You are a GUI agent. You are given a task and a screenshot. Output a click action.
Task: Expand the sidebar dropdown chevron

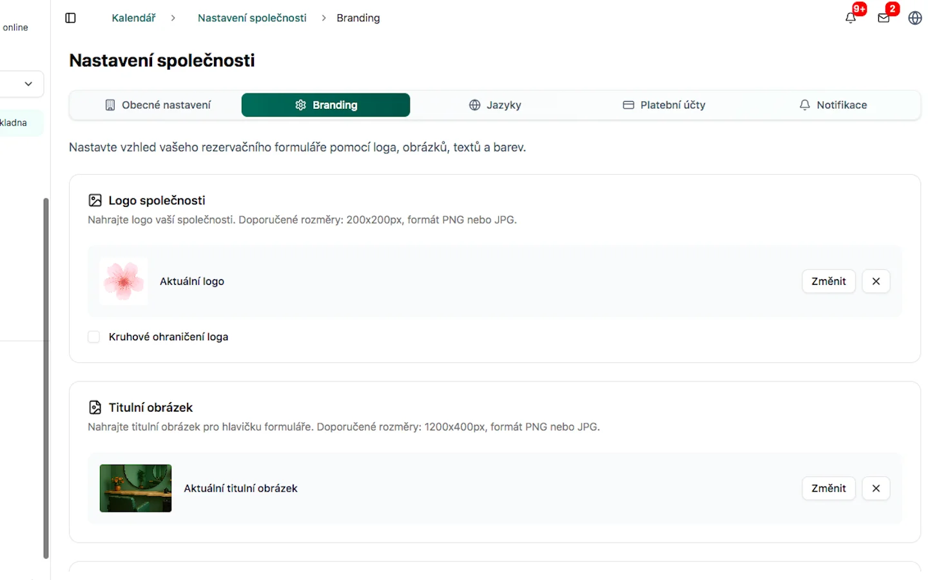click(x=28, y=84)
